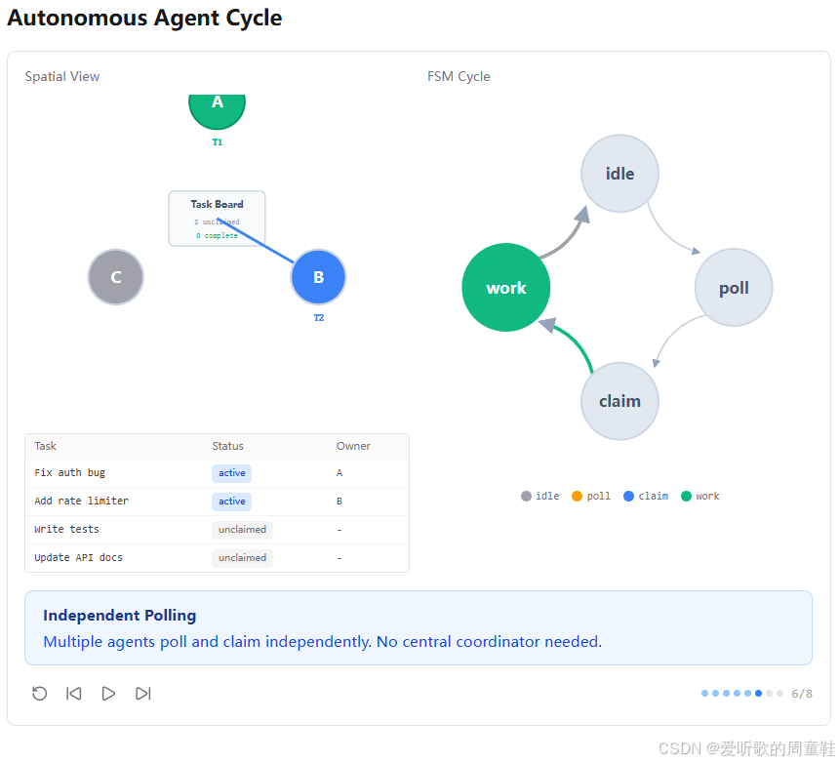
Task: Select the Update API docs row
Action: (217, 558)
